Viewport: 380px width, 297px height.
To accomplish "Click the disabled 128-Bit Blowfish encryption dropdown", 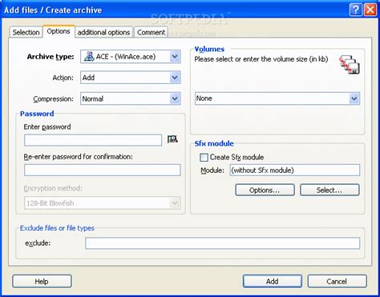I will click(103, 203).
